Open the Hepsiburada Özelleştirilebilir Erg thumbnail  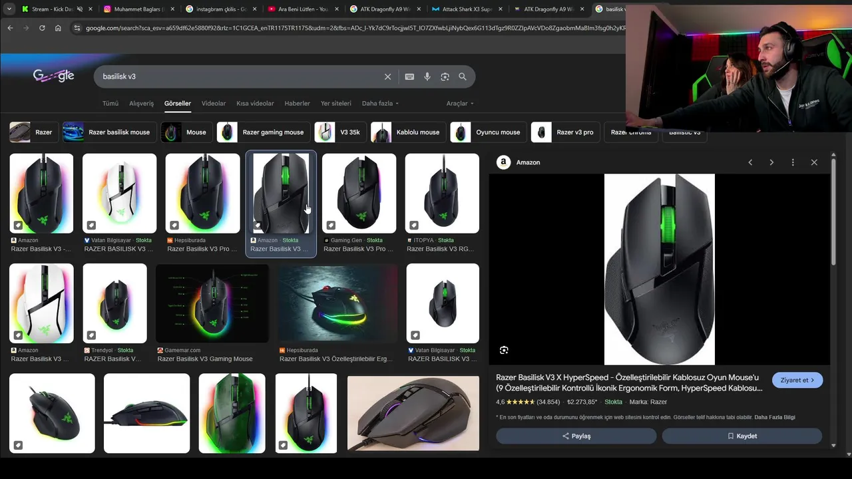pyautogui.click(x=338, y=303)
